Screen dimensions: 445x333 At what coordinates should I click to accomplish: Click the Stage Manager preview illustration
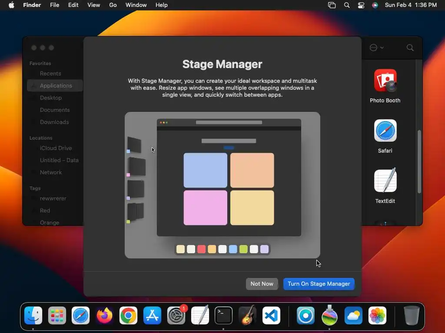point(222,185)
